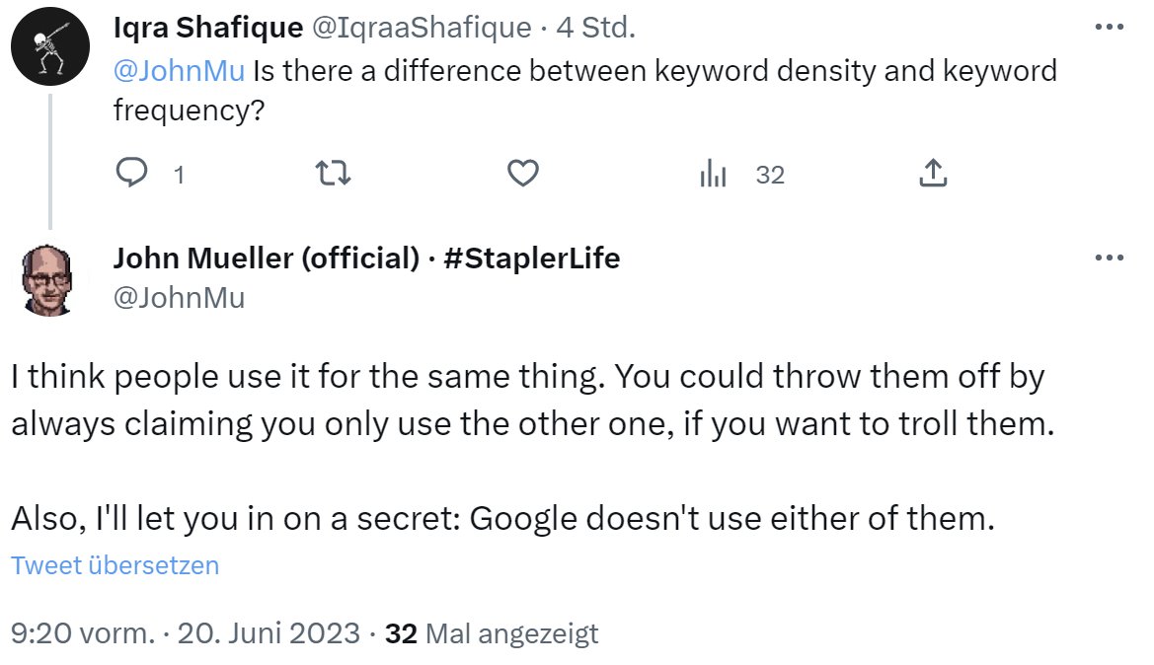The height and width of the screenshot is (665, 1154).
Task: Click Tweet übersetzen to translate the tweet
Action: tap(115, 565)
